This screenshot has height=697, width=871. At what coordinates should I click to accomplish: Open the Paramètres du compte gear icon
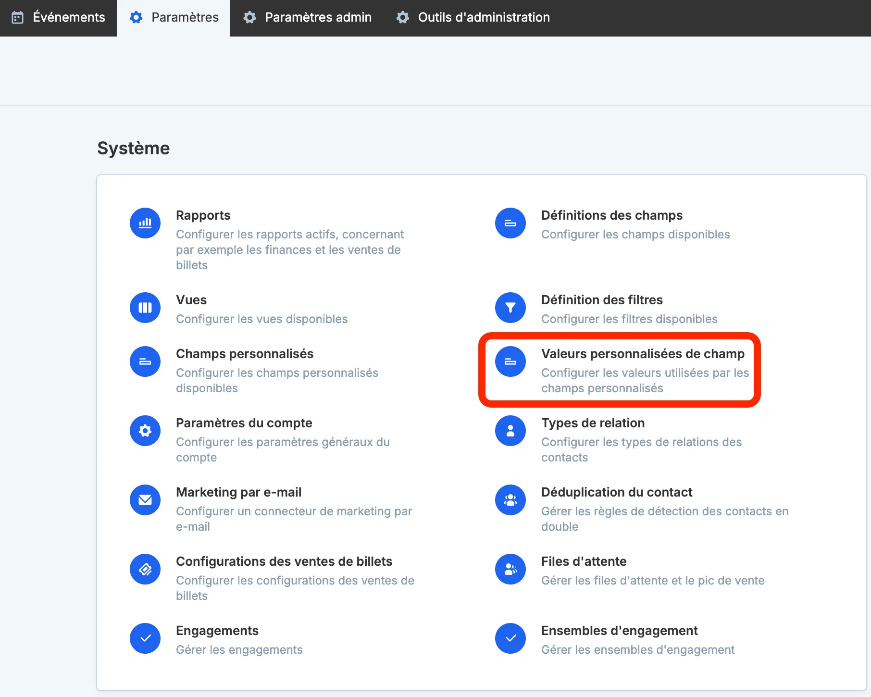(145, 431)
